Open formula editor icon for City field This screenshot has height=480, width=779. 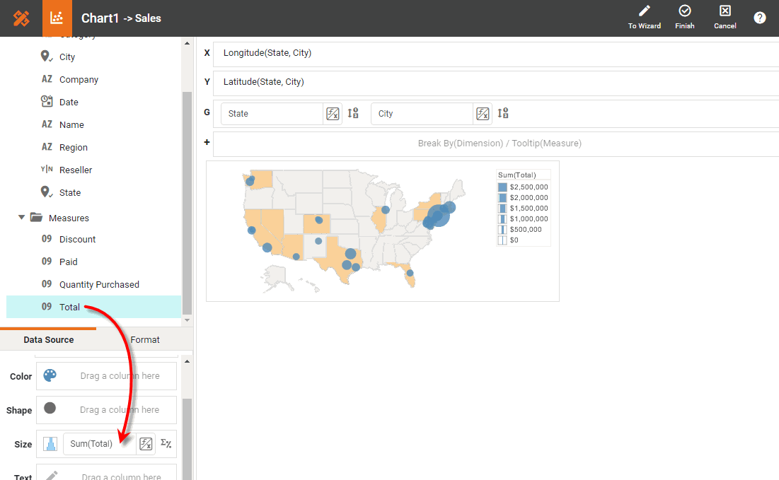coord(483,114)
